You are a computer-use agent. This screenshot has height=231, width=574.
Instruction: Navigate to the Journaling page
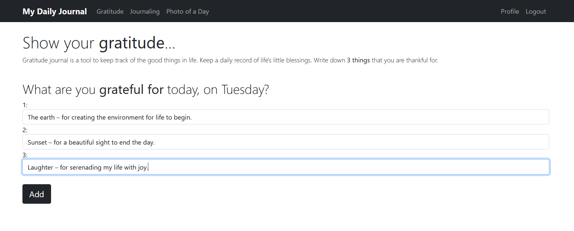pos(144,11)
